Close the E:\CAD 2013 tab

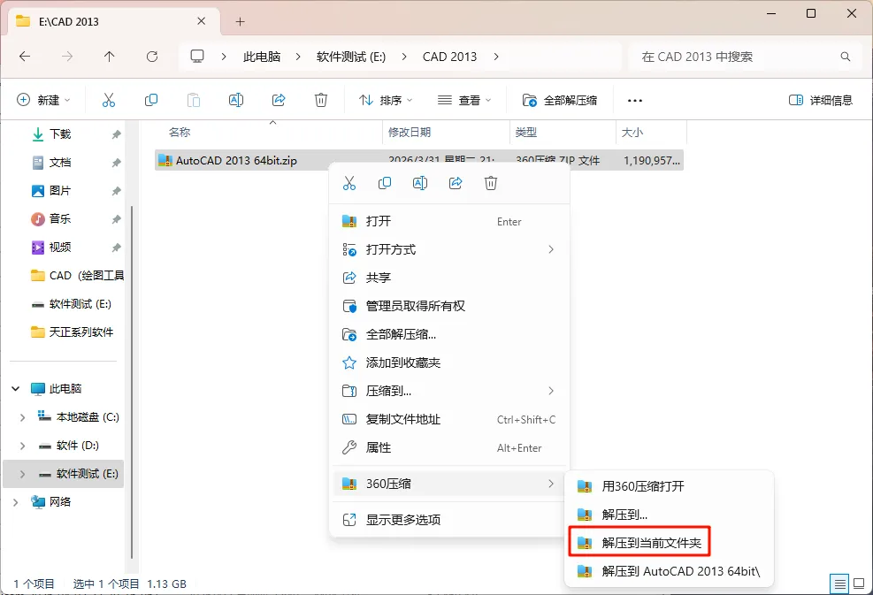click(x=202, y=21)
